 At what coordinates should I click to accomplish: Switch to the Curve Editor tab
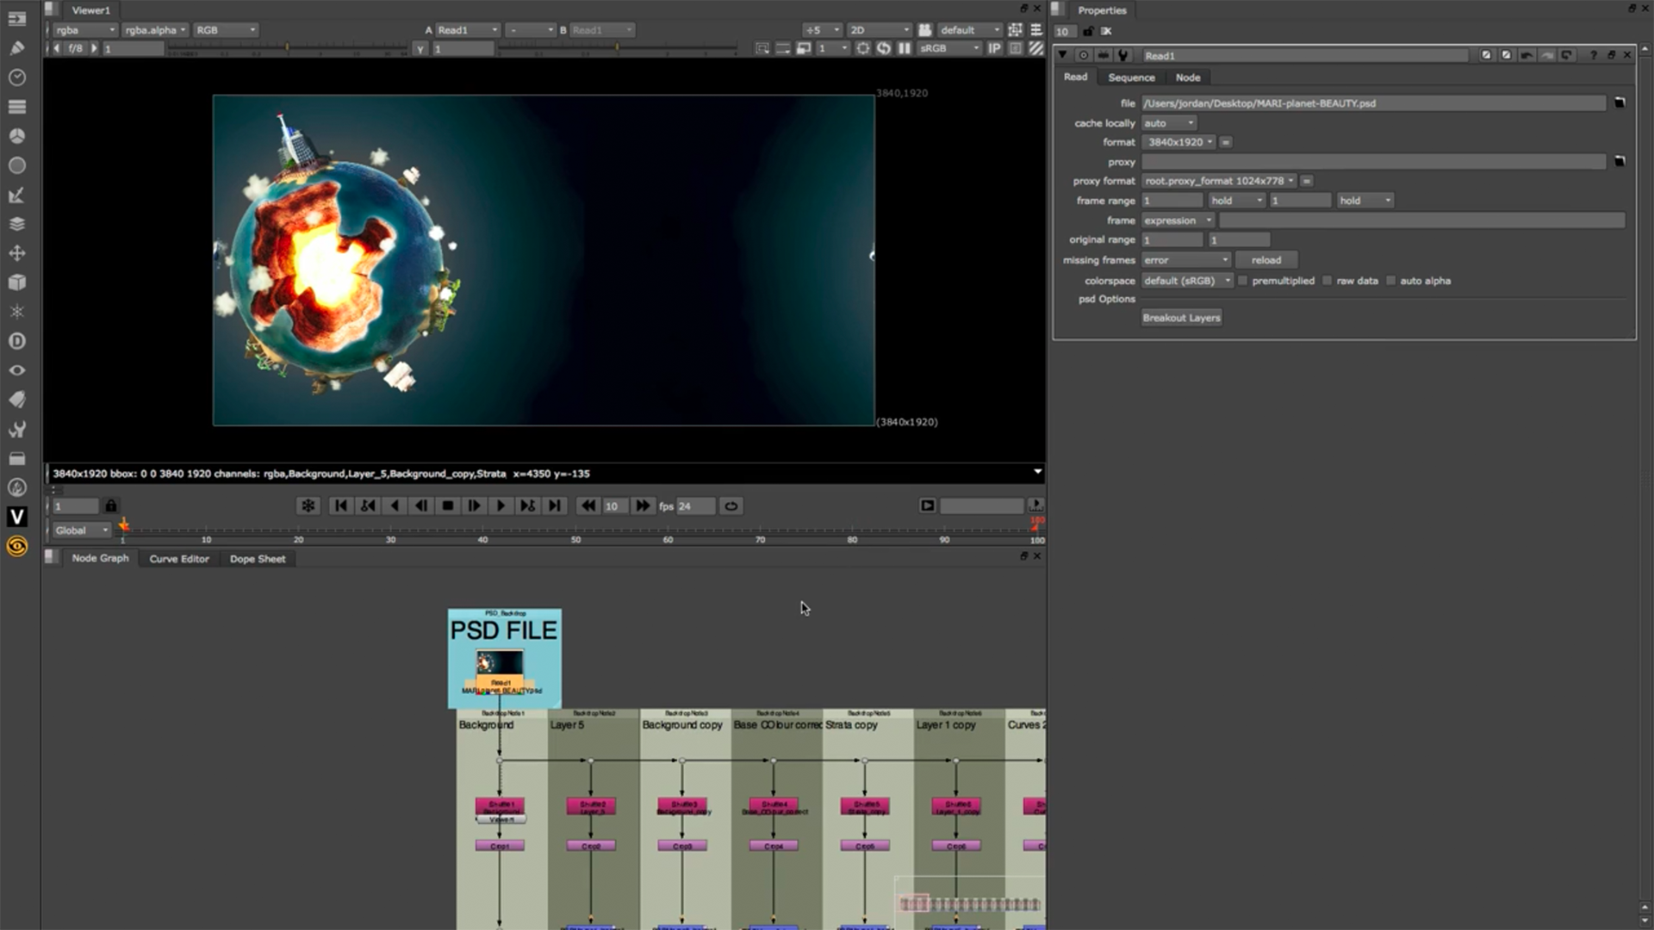(179, 559)
